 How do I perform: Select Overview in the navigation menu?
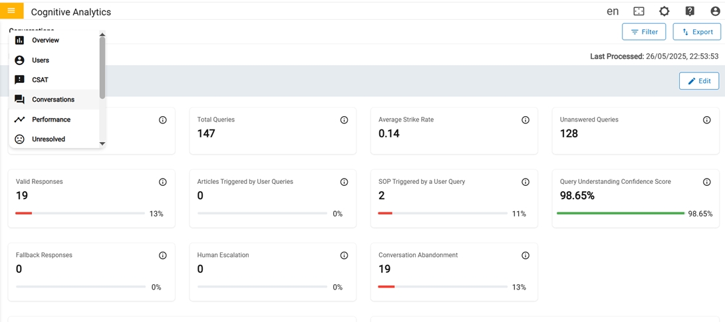45,40
